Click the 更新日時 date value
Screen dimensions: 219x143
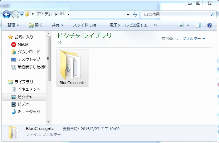tap(100, 129)
